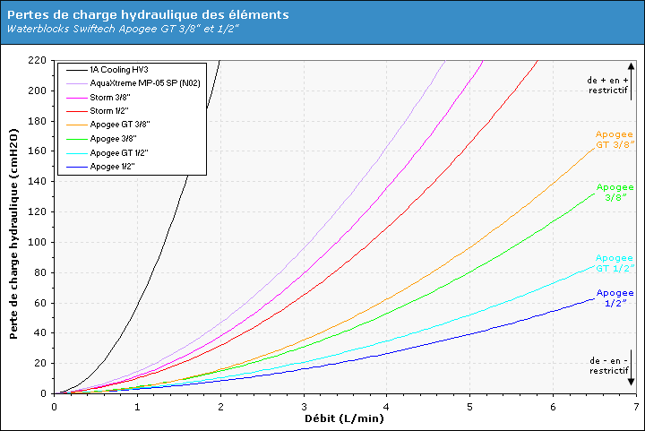The width and height of the screenshot is (645, 431).
Task: Click x-axis tick label '3'
Action: coord(304,407)
